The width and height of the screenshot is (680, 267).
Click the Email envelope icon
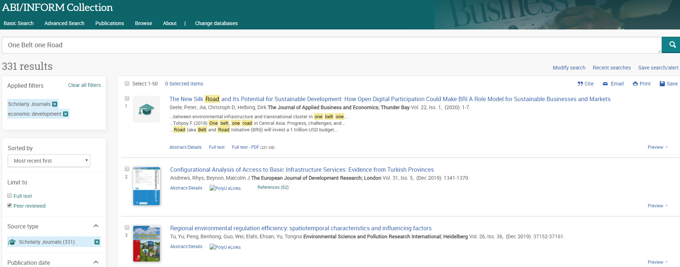tap(605, 84)
